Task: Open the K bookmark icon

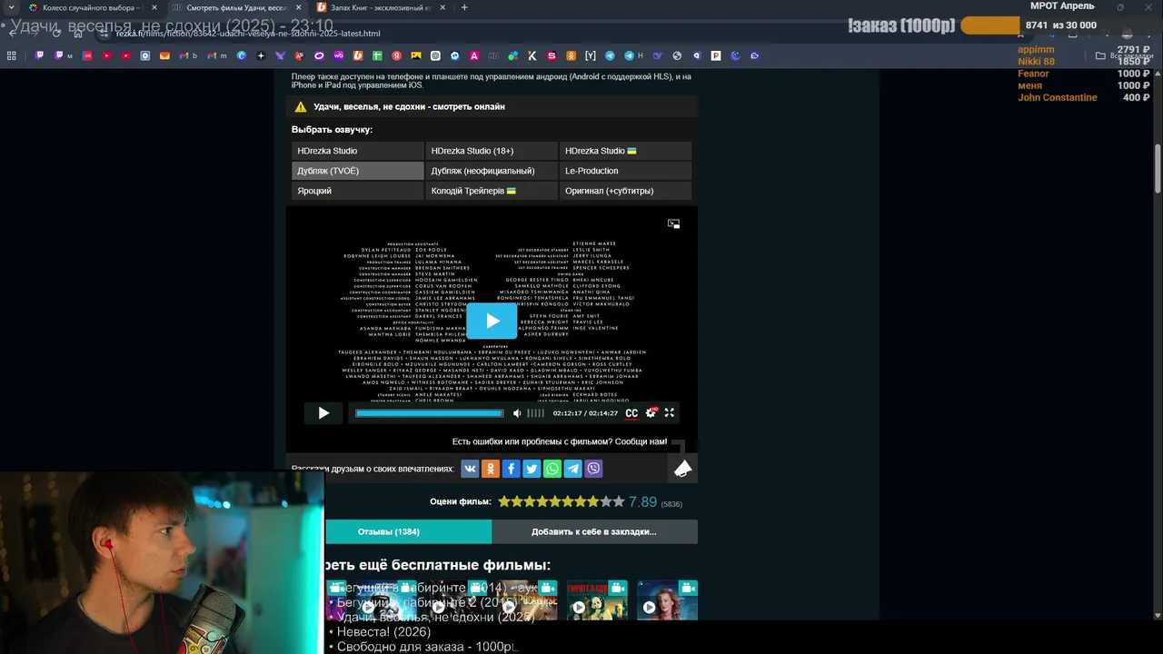Action: [x=532, y=55]
